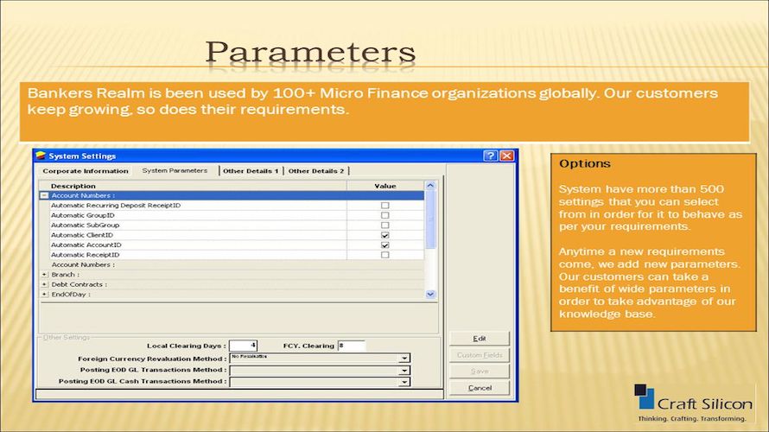
Task: Select the Value column header
Action: coord(385,186)
